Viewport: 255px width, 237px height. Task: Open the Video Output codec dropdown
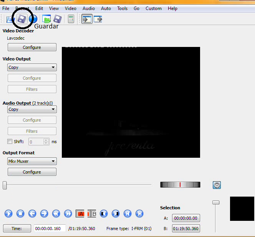click(x=32, y=67)
